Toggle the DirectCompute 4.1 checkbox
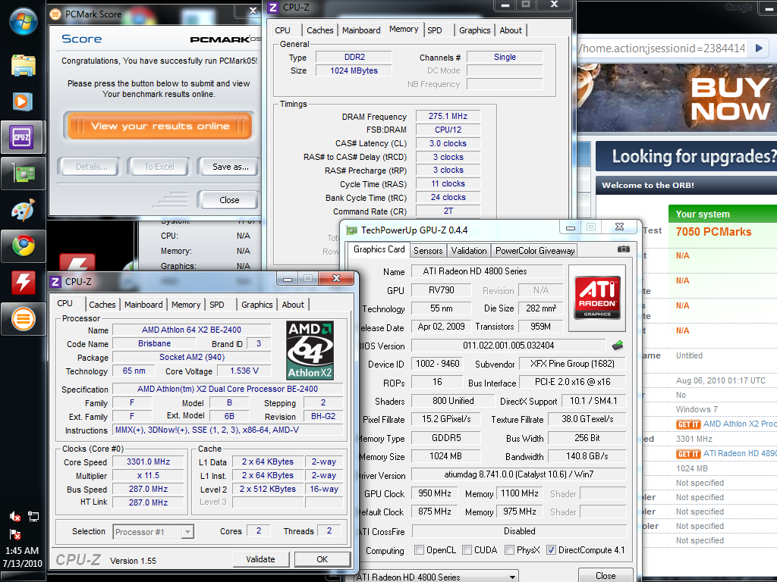This screenshot has height=582, width=777. pyautogui.click(x=551, y=550)
